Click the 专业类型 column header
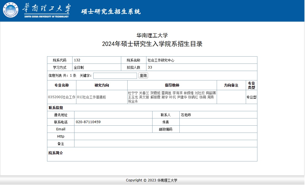The width and height of the screenshot is (305, 185). pyautogui.click(x=251, y=85)
